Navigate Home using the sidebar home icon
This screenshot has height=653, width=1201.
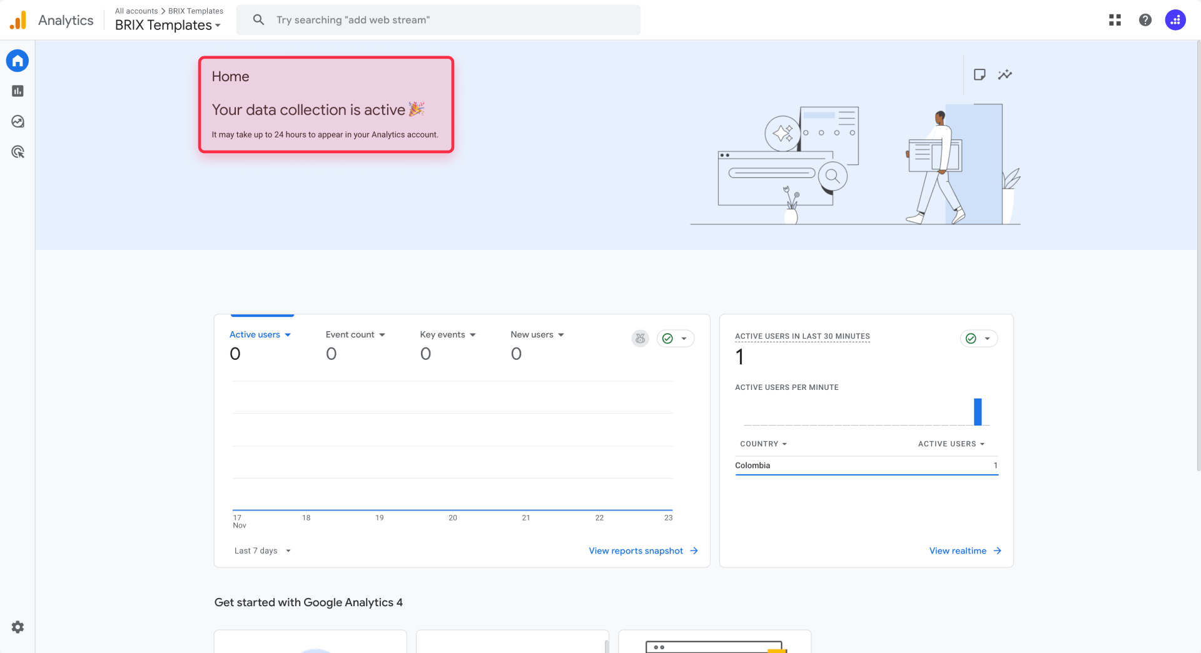18,61
